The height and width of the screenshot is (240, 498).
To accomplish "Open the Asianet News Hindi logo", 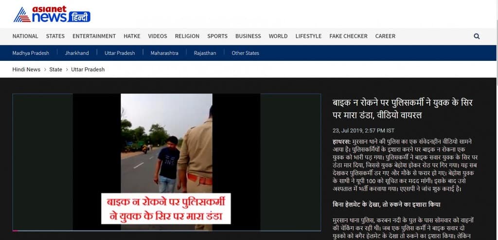I will click(52, 15).
